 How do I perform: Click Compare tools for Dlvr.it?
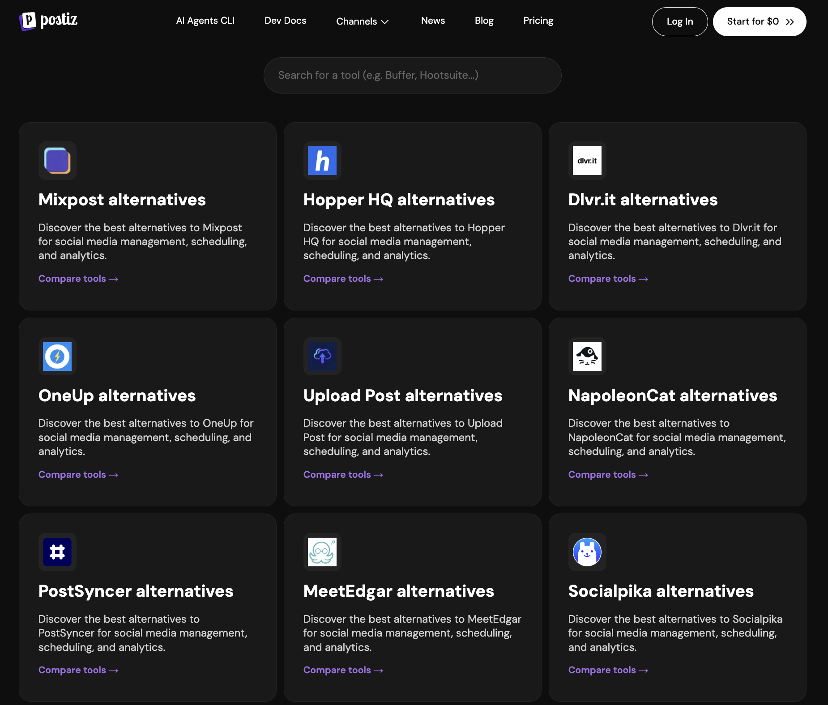coord(608,279)
